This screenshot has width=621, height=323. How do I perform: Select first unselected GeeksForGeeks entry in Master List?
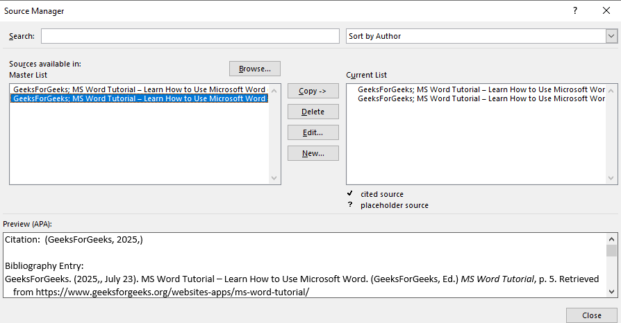point(140,89)
